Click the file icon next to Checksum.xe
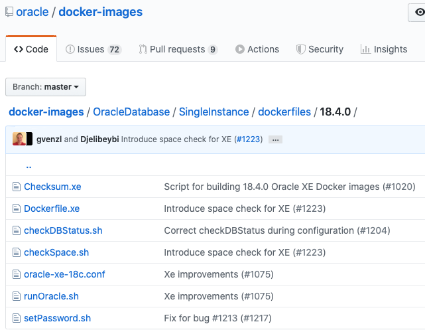This screenshot has width=425, height=334. pos(17,187)
